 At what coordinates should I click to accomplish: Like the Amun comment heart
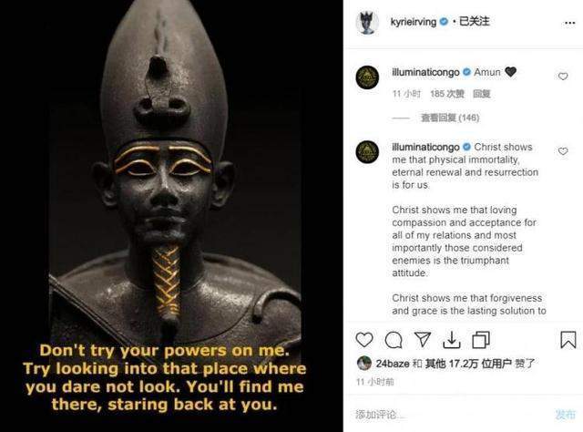coord(563,77)
